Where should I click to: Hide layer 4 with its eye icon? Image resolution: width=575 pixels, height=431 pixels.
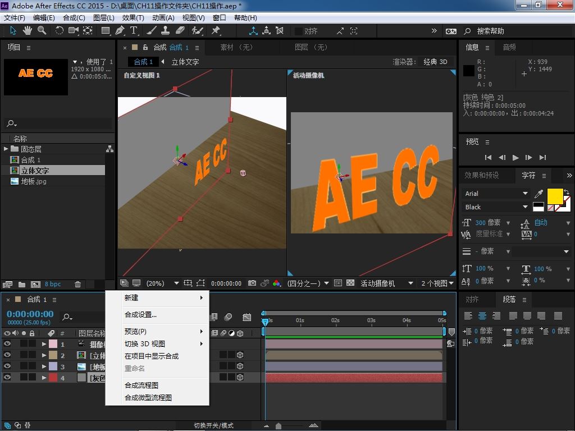[x=7, y=377]
